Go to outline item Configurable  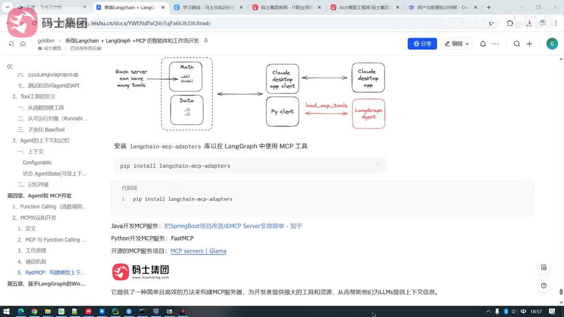point(37,162)
